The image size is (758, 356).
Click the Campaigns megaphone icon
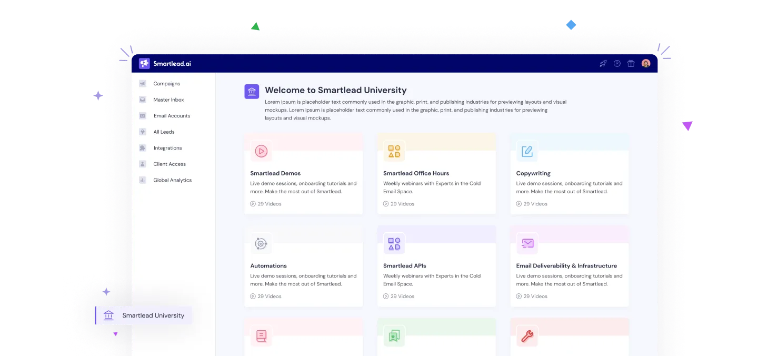pos(143,84)
